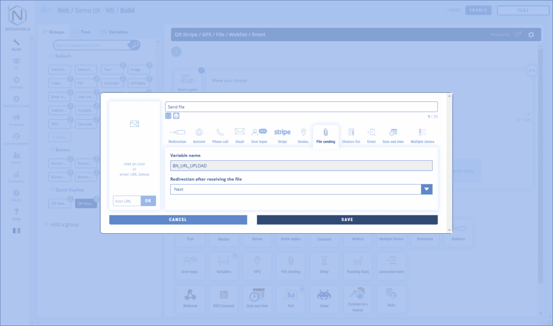The height and width of the screenshot is (326, 553).
Task: Open the emoji picker under the title
Action: point(176,116)
